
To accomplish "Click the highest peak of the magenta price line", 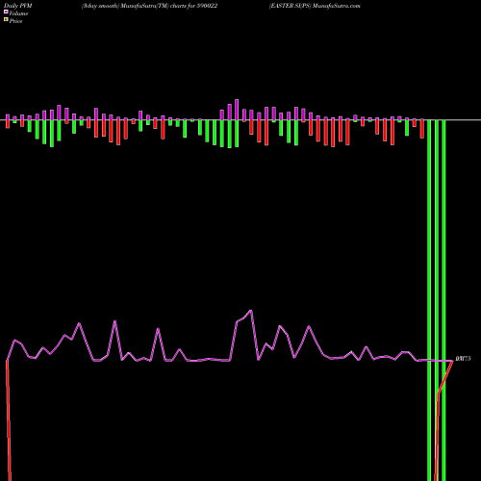I will click(x=250, y=311).
